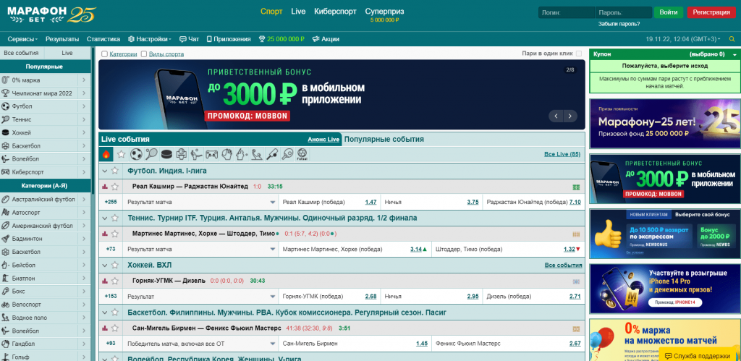
Task: Open Акции megaphone promotions item
Action: tap(326, 39)
